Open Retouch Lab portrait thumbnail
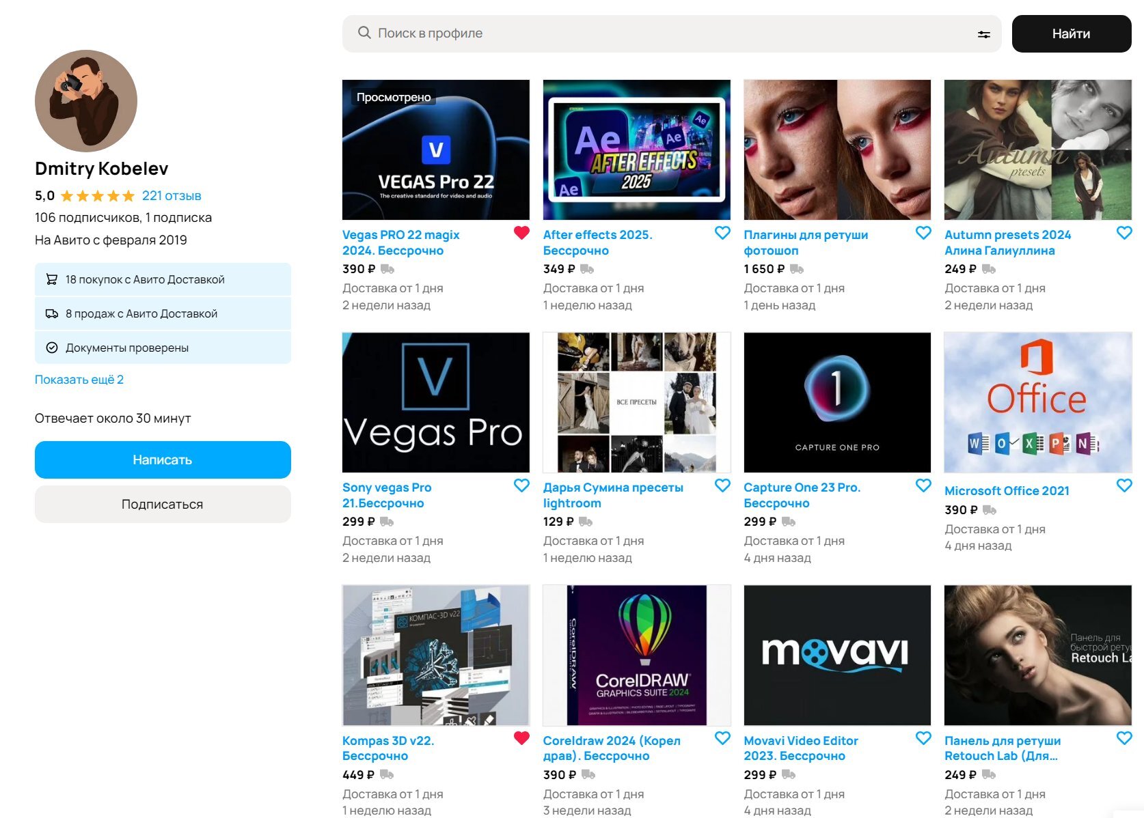 pyautogui.click(x=1038, y=655)
